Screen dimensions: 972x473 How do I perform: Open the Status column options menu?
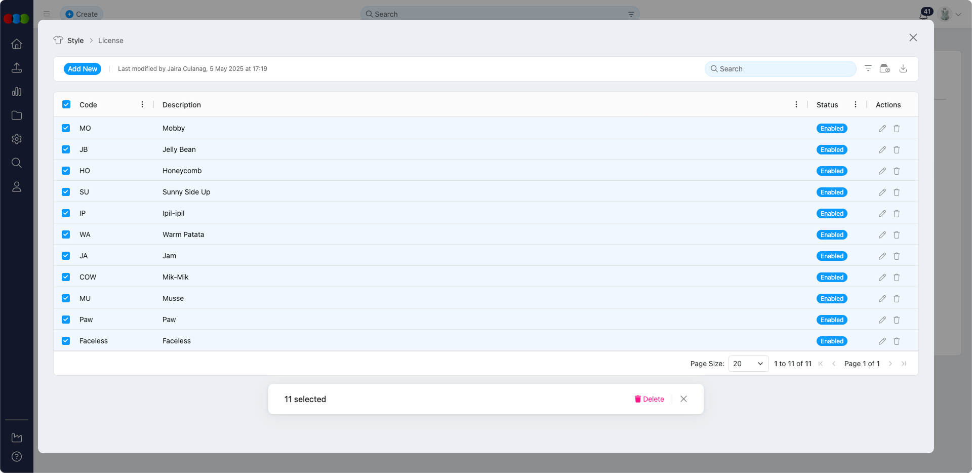856,104
